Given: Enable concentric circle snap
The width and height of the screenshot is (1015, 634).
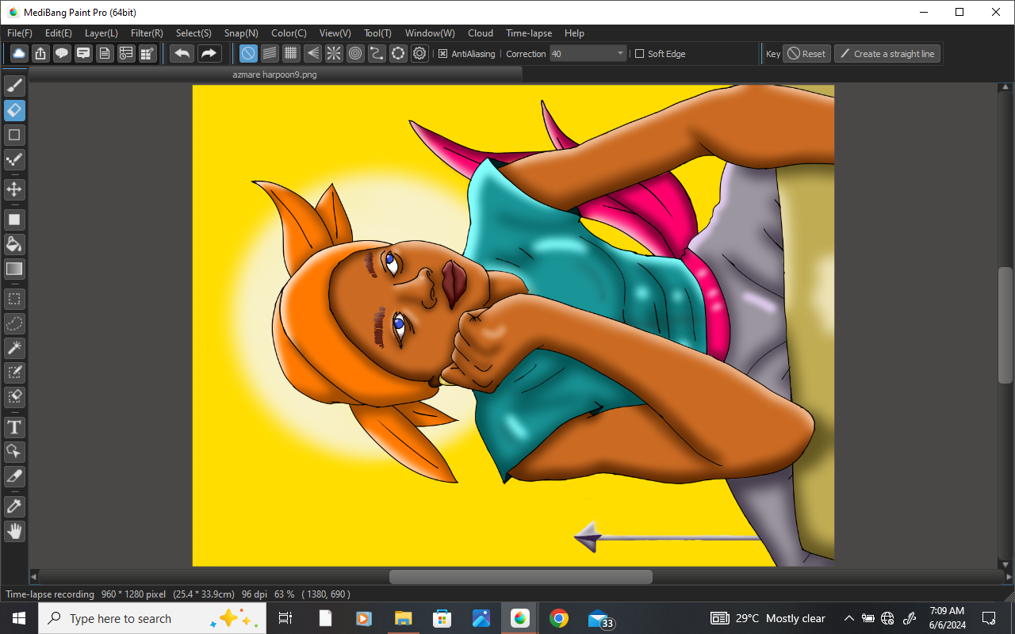Looking at the screenshot, I should coord(356,54).
